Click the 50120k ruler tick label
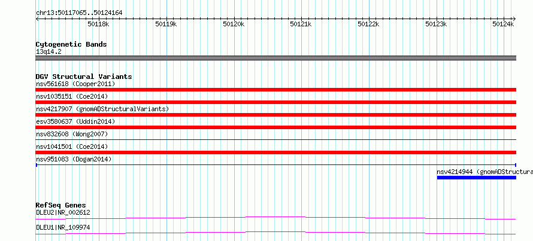The image size is (533, 241). [x=234, y=24]
